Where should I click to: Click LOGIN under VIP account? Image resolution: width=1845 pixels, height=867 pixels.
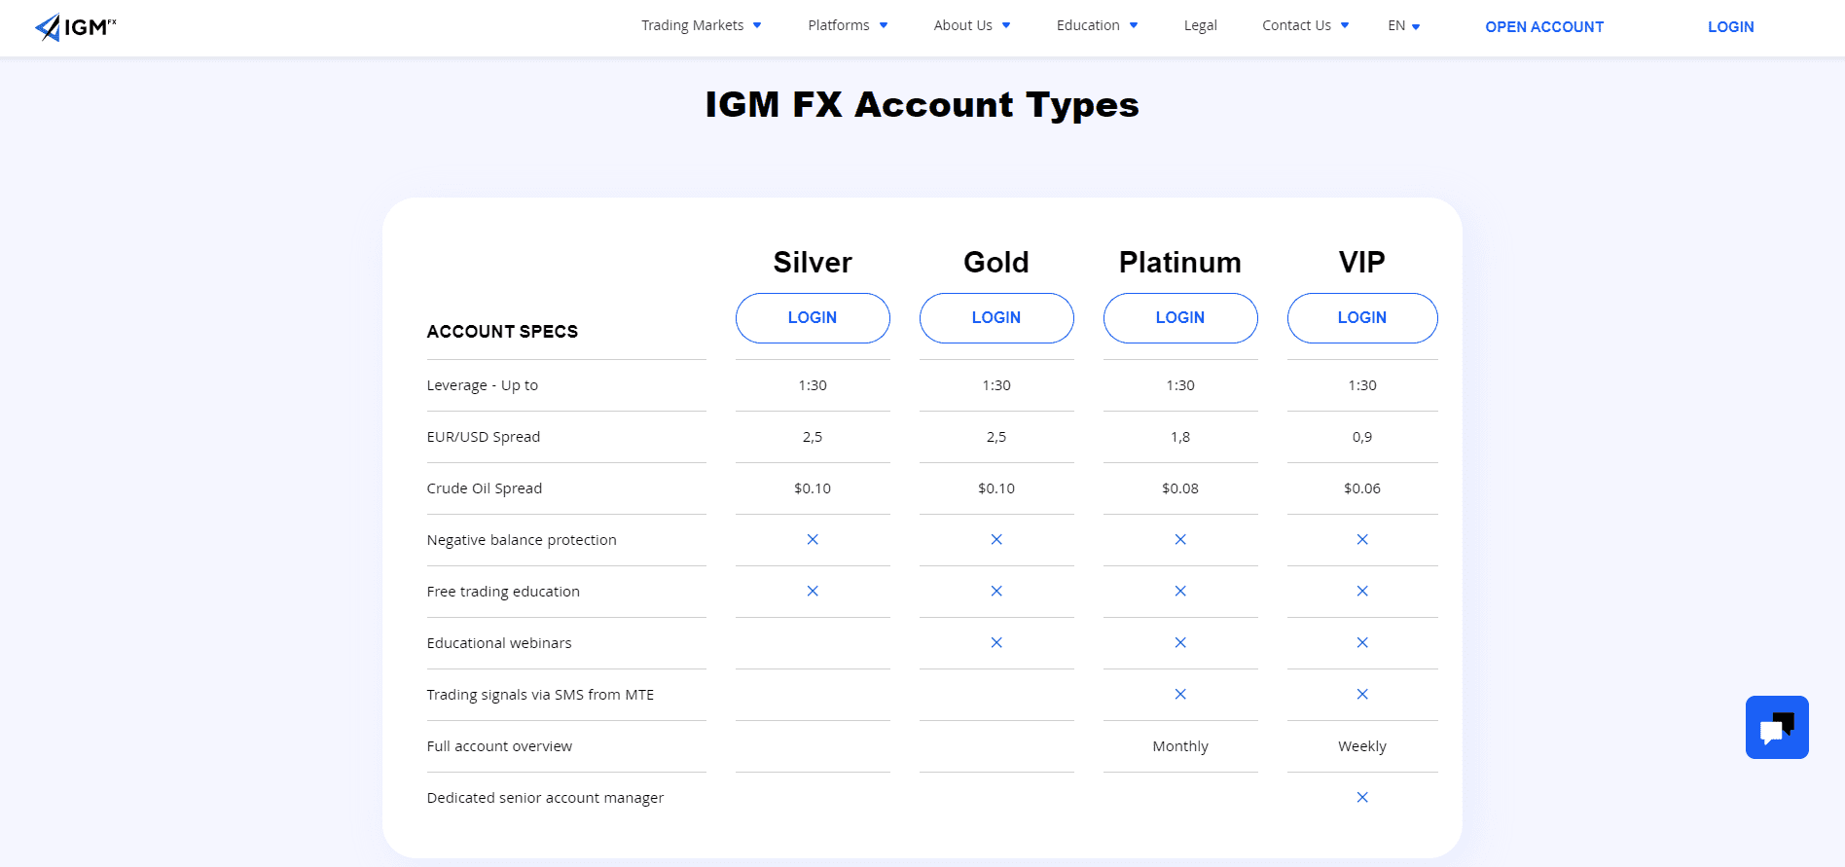point(1362,318)
